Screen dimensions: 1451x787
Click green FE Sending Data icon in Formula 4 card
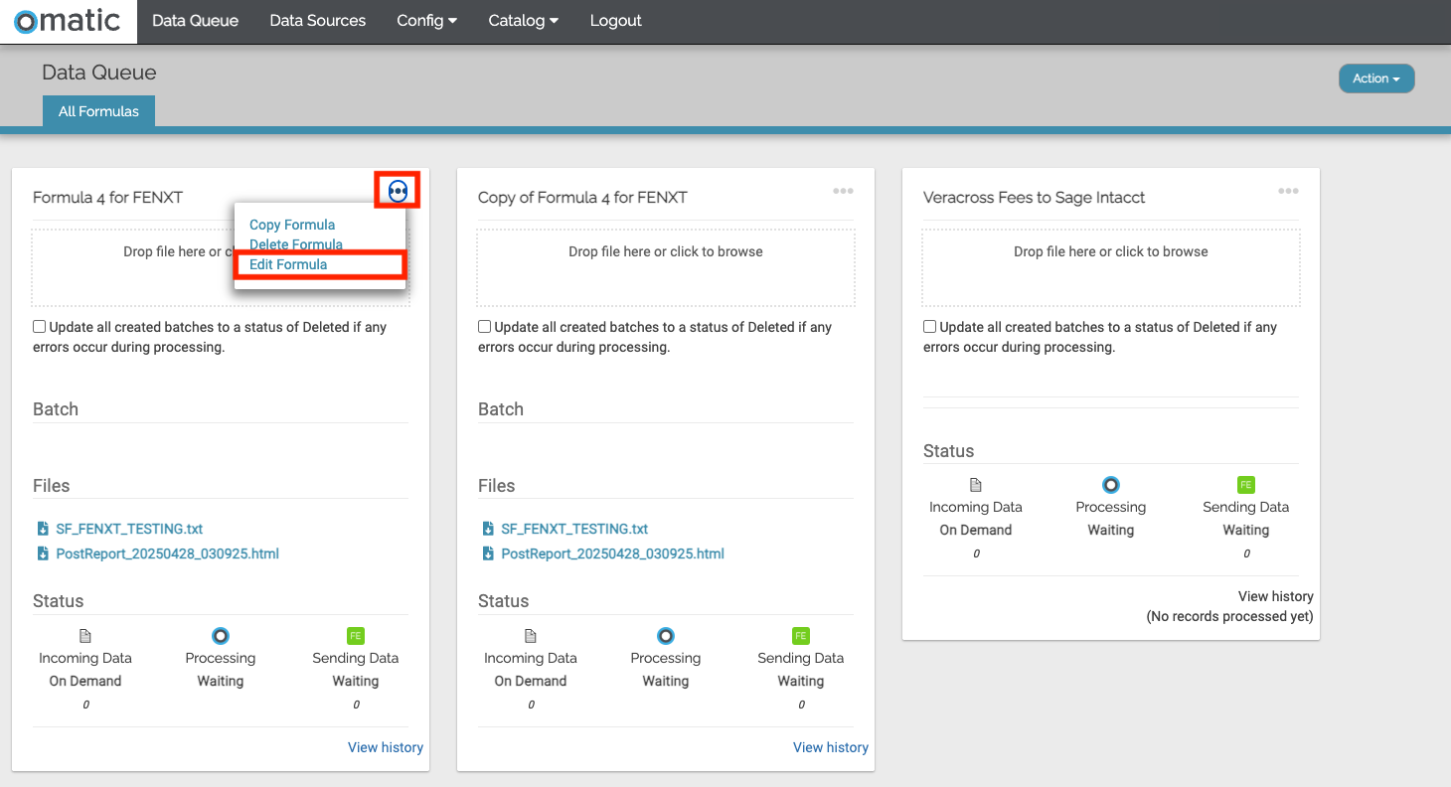(x=355, y=636)
